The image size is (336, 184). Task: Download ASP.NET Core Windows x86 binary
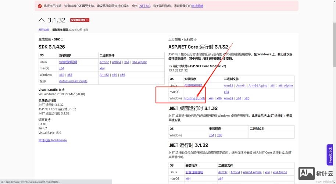coord(247,98)
